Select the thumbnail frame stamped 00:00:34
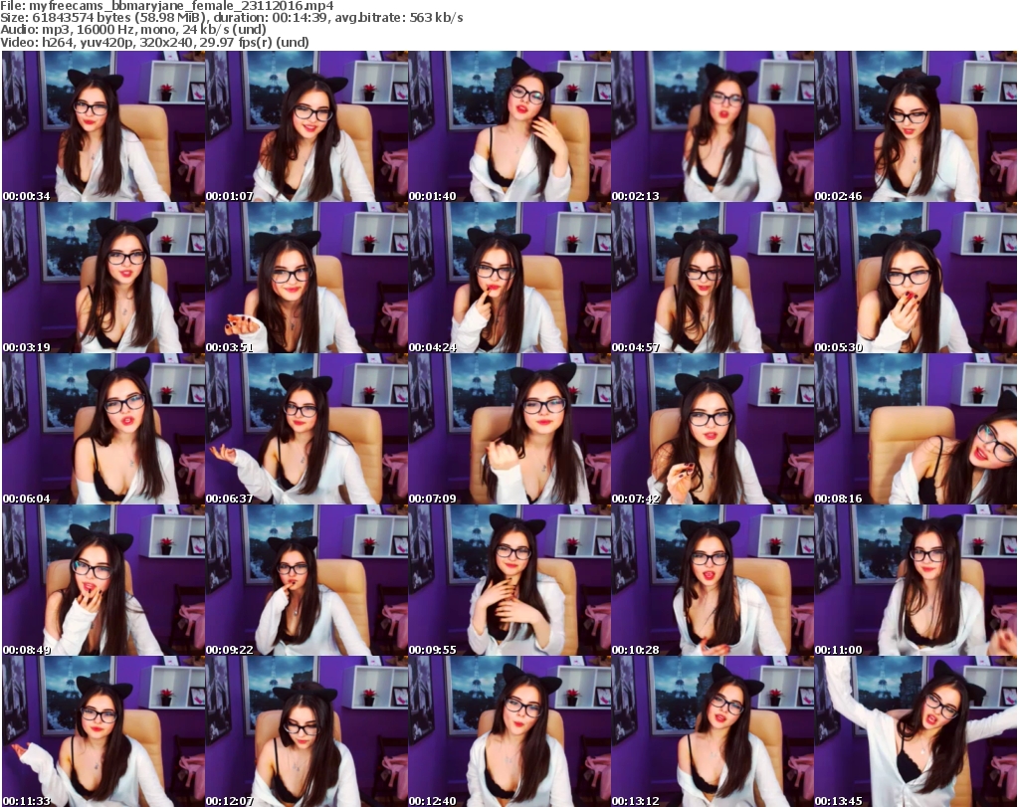The width and height of the screenshot is (1019, 807). [x=103, y=126]
